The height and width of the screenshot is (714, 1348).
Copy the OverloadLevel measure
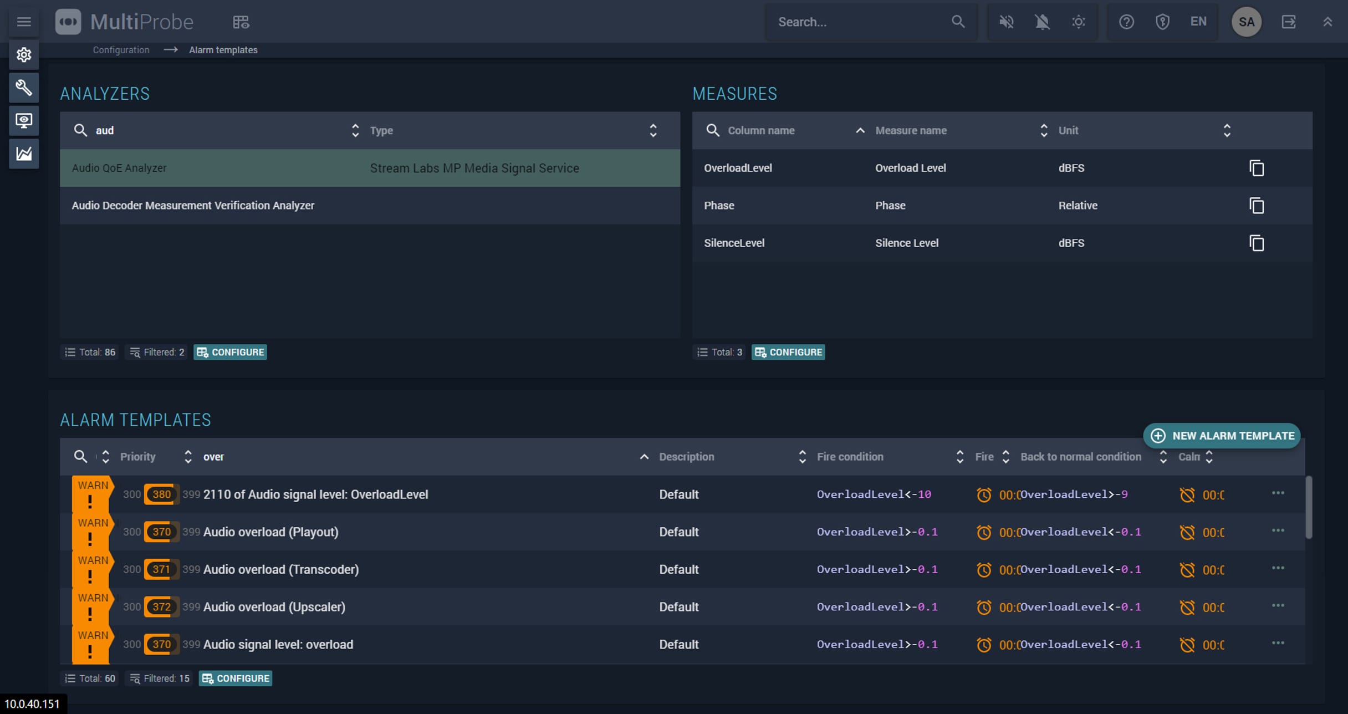(1257, 168)
